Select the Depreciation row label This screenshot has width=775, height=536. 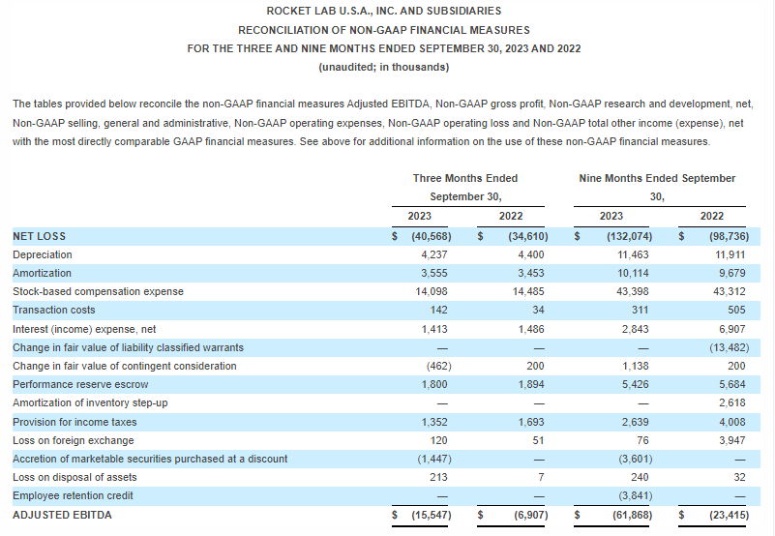click(43, 254)
